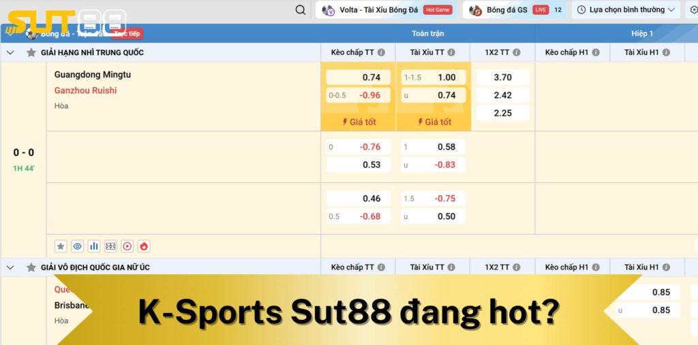Click the Hot Game badge
This screenshot has width=698, height=345.
tap(438, 10)
